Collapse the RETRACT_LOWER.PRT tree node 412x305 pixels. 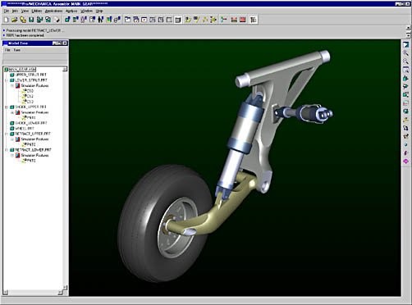(7, 150)
